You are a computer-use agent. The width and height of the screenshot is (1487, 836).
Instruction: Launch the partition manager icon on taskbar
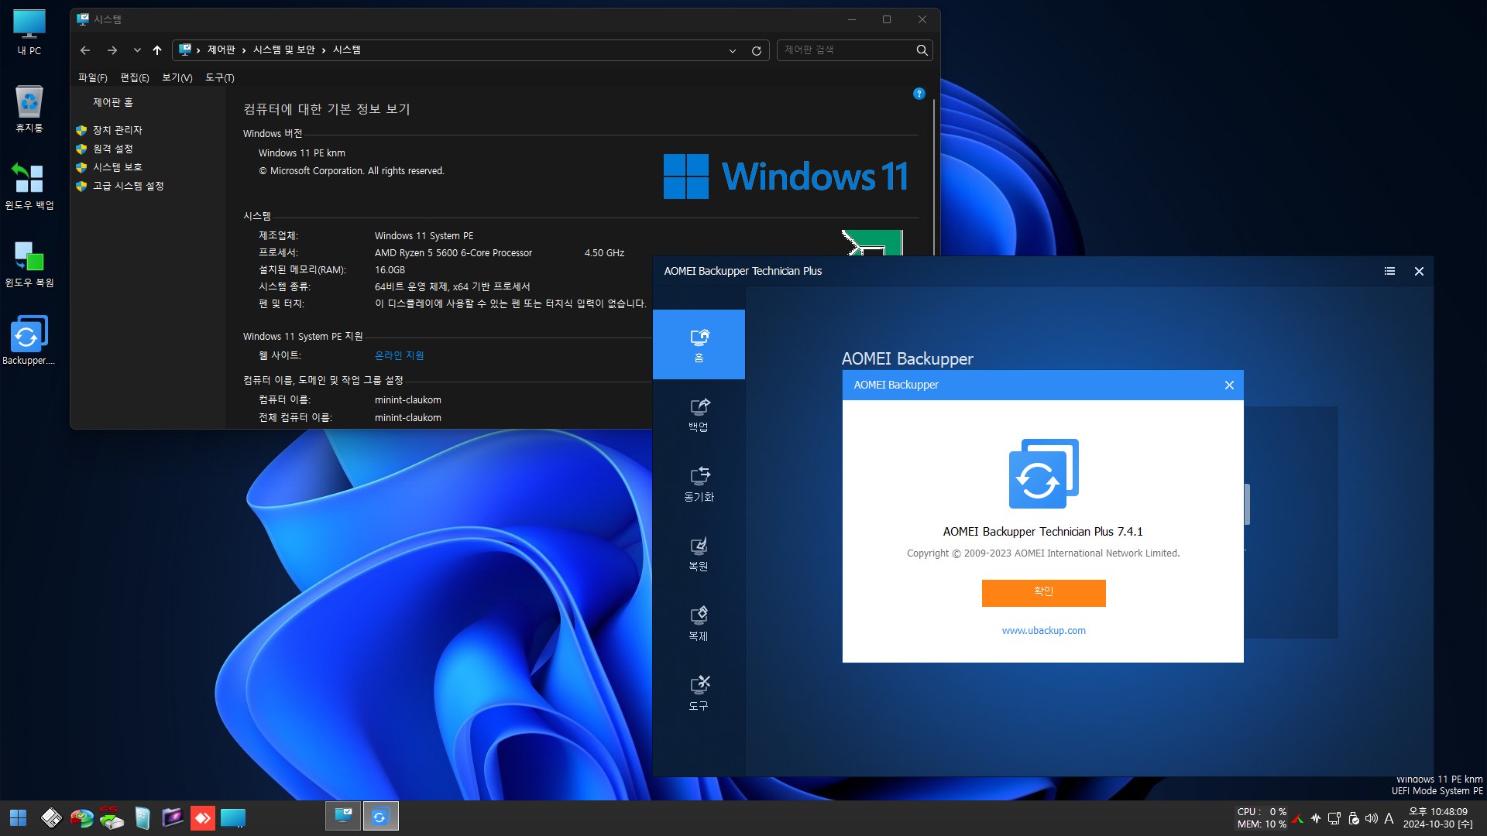tap(81, 817)
